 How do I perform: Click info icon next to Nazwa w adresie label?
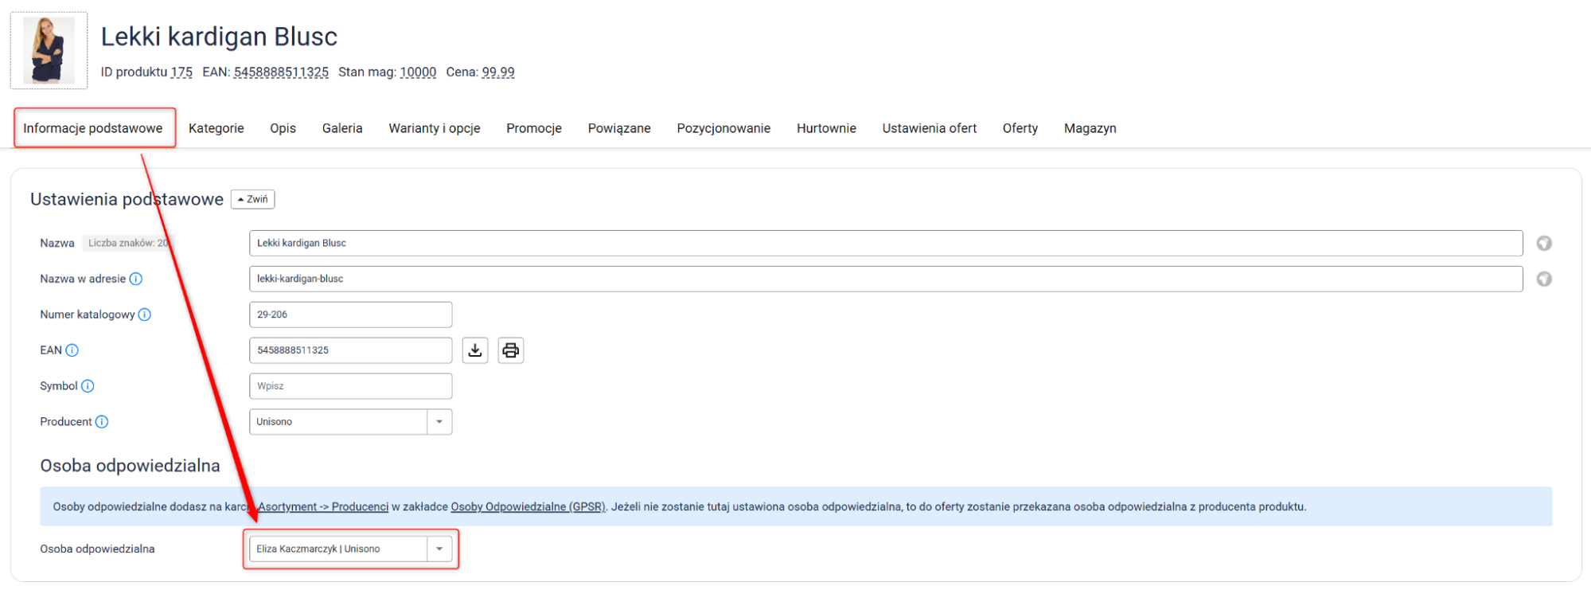coord(136,279)
